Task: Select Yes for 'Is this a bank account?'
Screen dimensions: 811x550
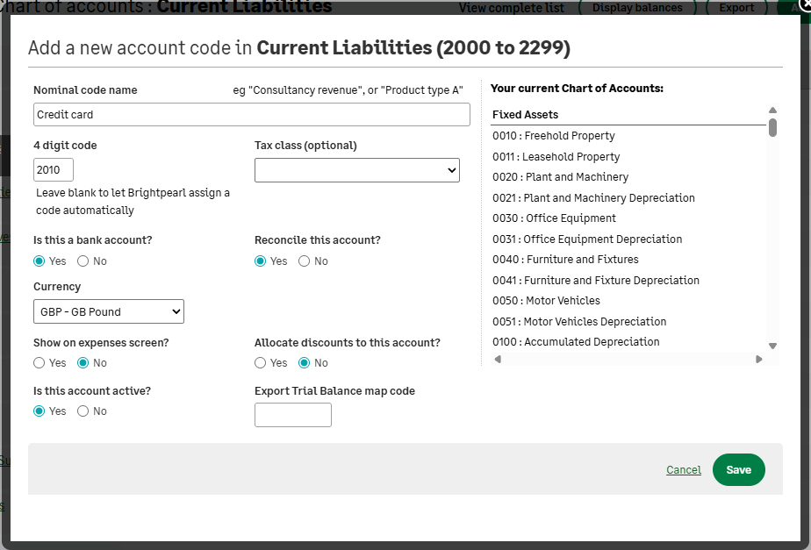Action: pyautogui.click(x=39, y=261)
